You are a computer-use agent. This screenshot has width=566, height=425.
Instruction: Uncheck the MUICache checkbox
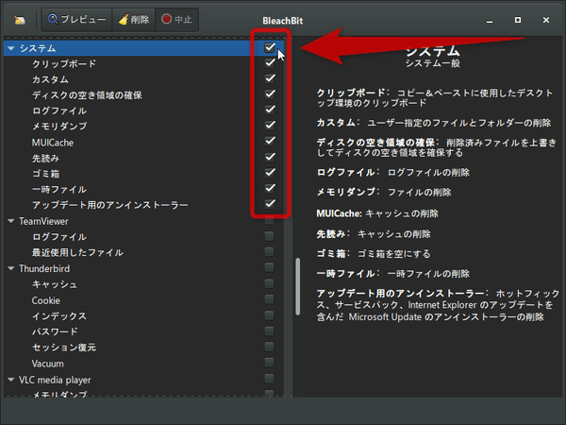270,141
